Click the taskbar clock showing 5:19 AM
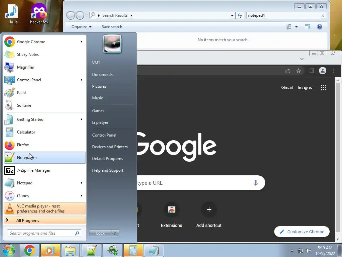The height and width of the screenshot is (257, 342). [325, 251]
